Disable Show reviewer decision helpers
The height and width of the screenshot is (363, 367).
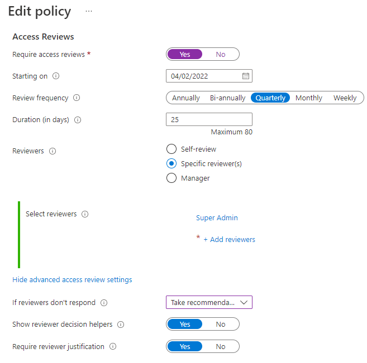click(221, 325)
